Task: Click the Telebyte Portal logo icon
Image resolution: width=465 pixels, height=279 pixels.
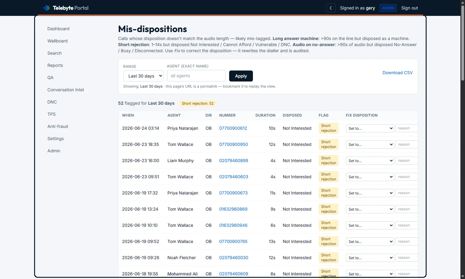Action: tap(46, 8)
